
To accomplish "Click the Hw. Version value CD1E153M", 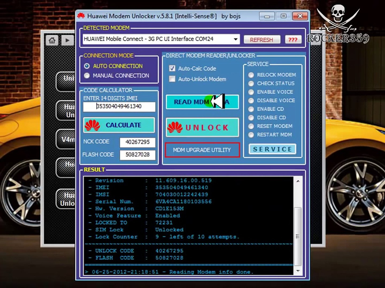I will pos(170,209).
